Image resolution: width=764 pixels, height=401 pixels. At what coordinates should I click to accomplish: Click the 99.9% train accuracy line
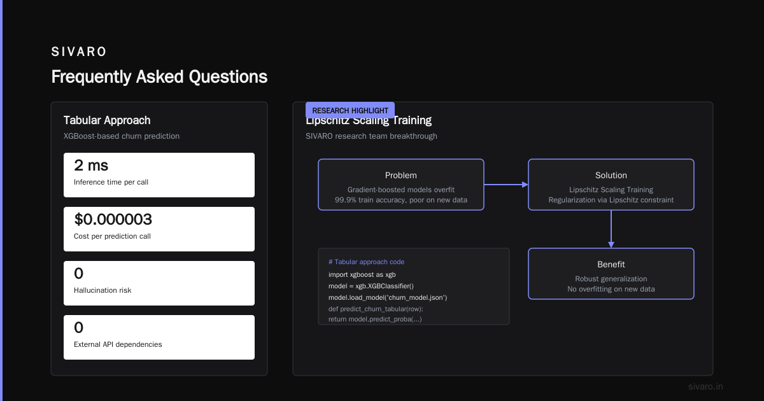pyautogui.click(x=401, y=200)
